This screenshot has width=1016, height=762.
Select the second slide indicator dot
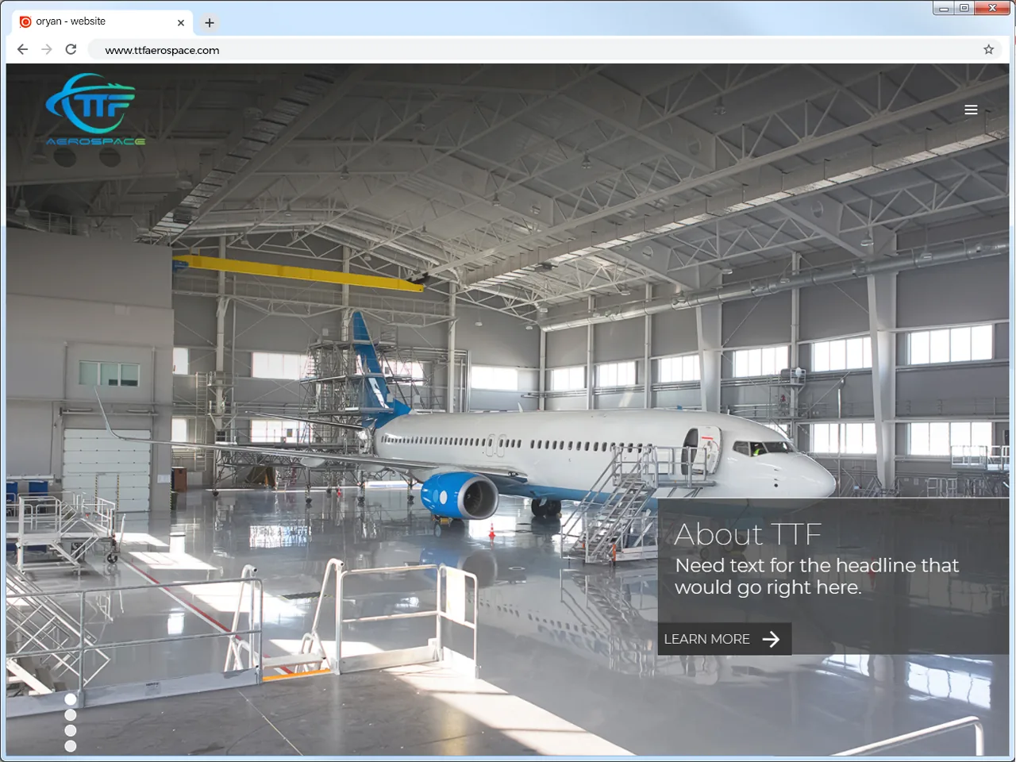tap(71, 715)
